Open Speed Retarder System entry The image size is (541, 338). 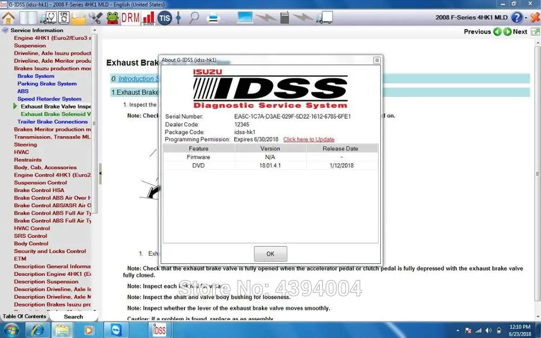point(49,98)
